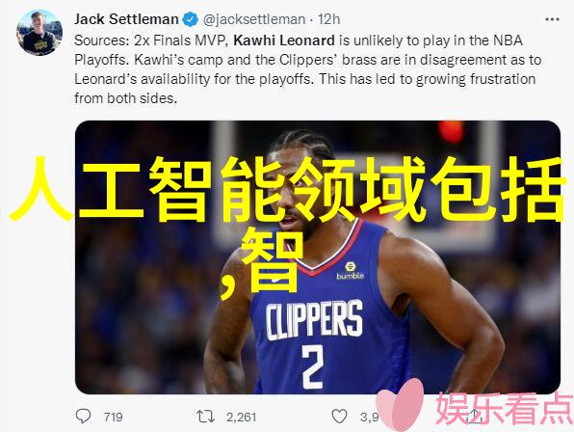Viewport: 574px width, 432px height.
Task: Click the bold Kawhi Leonard name in tweet
Action: tap(284, 40)
